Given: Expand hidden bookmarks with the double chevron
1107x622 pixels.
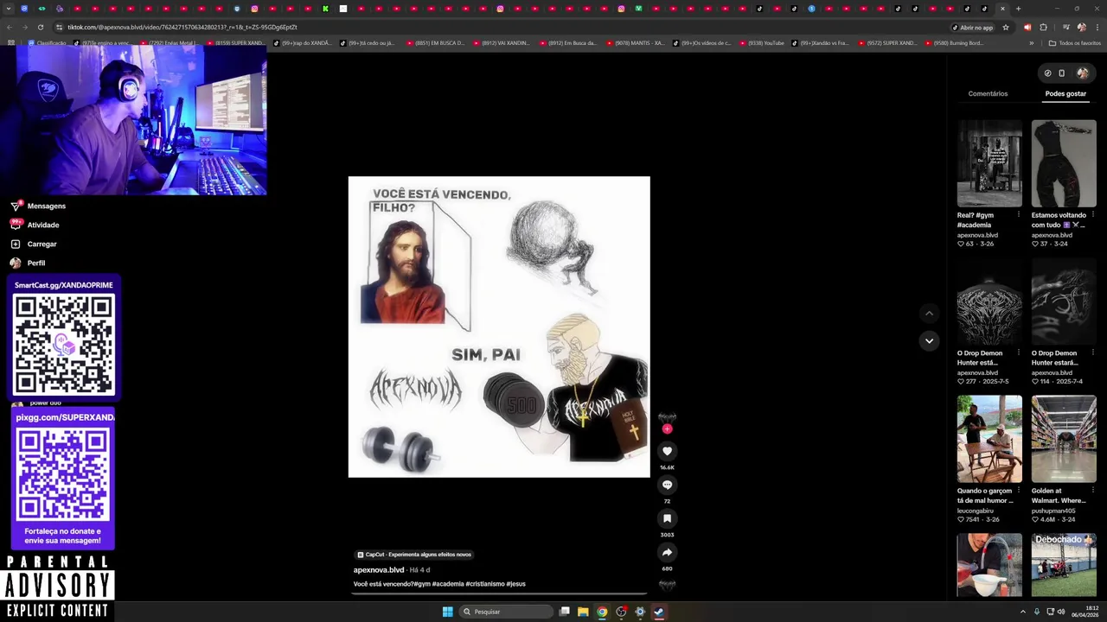Looking at the screenshot, I should pos(1032,43).
